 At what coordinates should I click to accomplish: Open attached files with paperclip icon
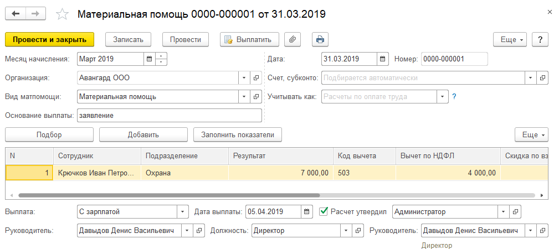point(292,39)
